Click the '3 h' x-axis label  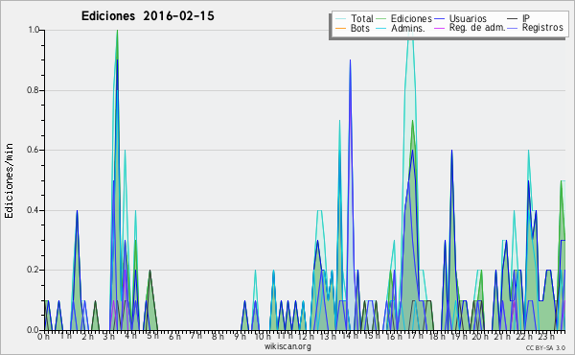point(109,337)
